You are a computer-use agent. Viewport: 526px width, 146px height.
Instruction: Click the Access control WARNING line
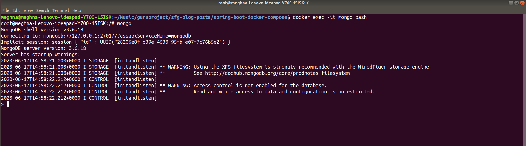click(x=164, y=86)
